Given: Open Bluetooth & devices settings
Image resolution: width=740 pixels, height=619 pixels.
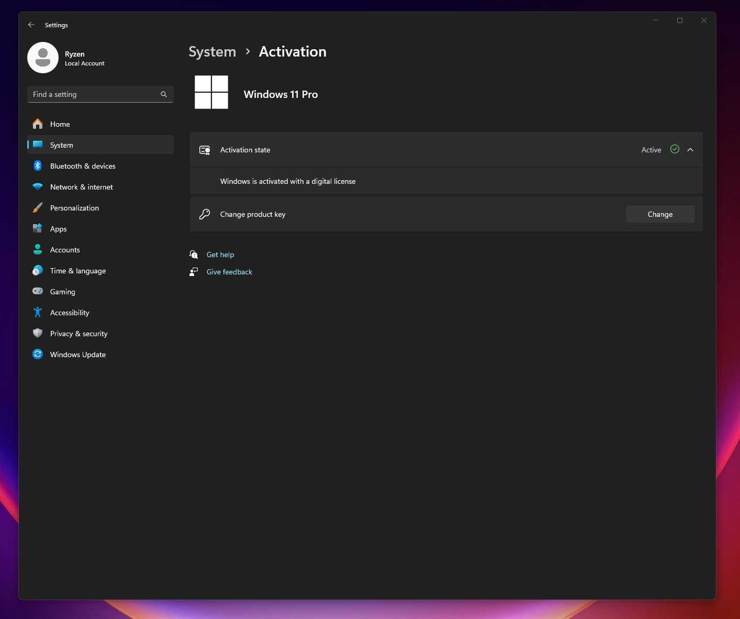Looking at the screenshot, I should pyautogui.click(x=100, y=166).
